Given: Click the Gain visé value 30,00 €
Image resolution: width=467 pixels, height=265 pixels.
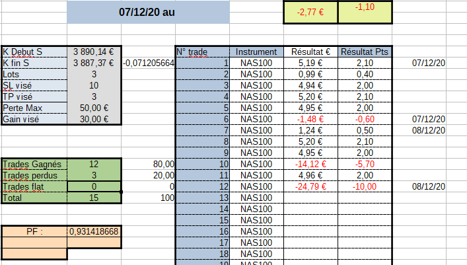Looking at the screenshot, I should pos(94,119).
